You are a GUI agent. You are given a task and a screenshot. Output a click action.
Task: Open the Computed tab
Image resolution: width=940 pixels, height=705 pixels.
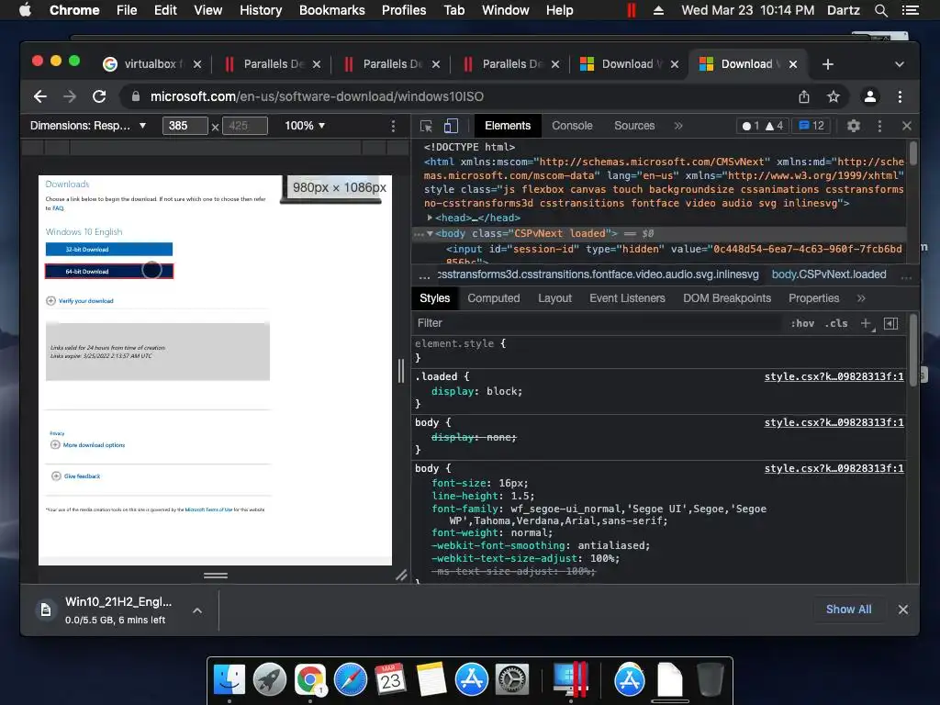click(x=493, y=298)
